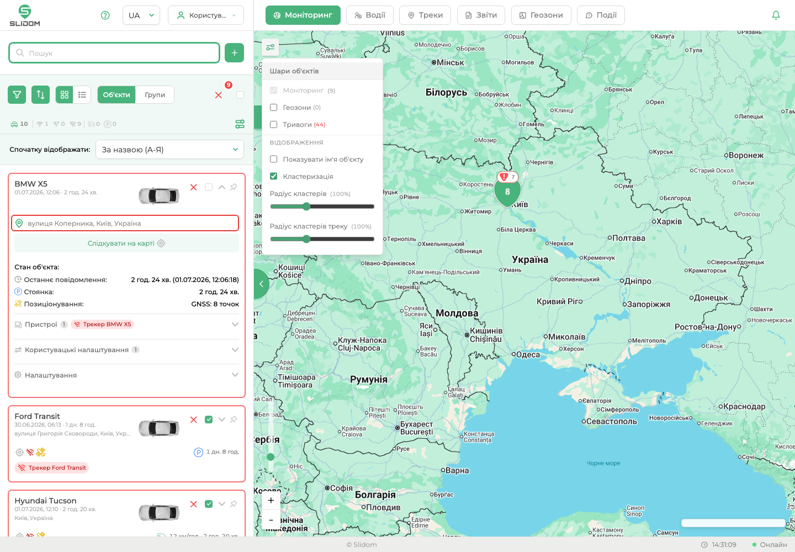The height and width of the screenshot is (552, 795).
Task: Adjust the Радіус кластерів slider handle
Action: (306, 206)
